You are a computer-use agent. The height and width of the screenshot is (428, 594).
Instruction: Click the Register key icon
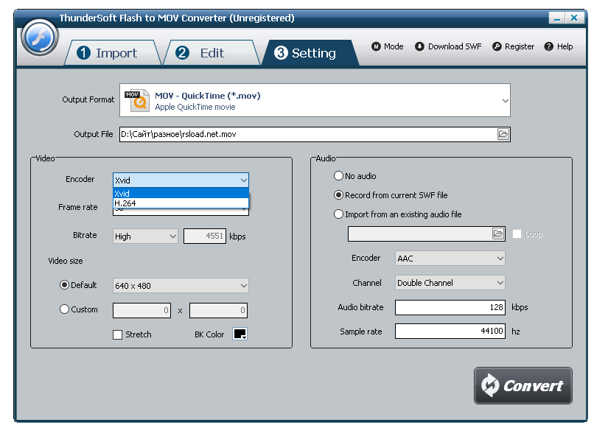pos(497,46)
